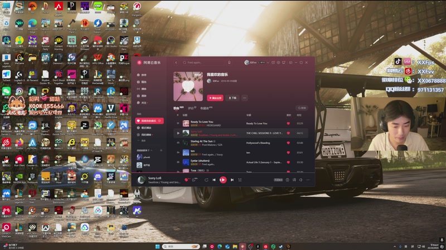Click the taskbar search box
The image size is (446, 250).
[181, 247]
